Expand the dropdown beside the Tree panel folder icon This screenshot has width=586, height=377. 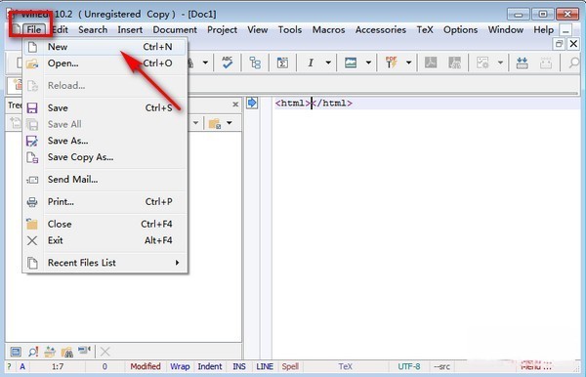pos(230,123)
